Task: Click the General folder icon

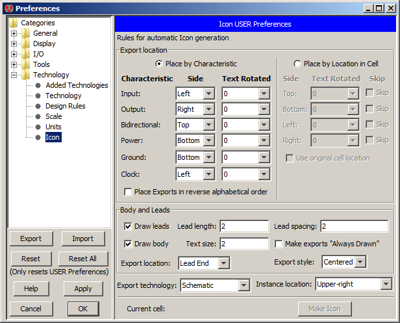Action: click(x=25, y=33)
